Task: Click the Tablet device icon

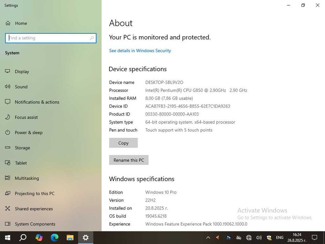Action: (x=7, y=163)
